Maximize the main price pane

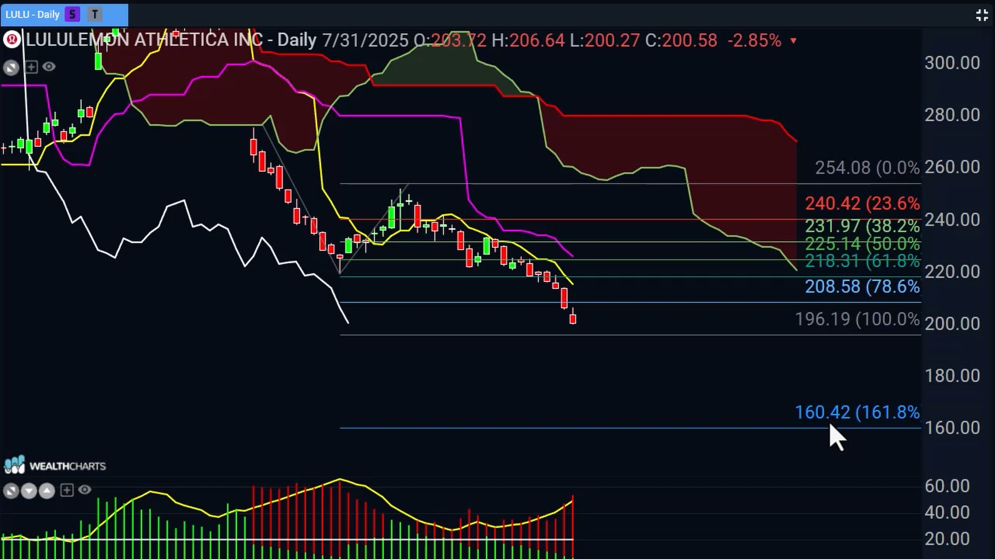pyautogui.click(x=11, y=67)
